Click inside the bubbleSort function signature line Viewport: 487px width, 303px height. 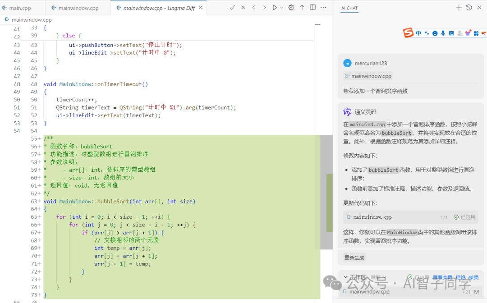(119, 201)
